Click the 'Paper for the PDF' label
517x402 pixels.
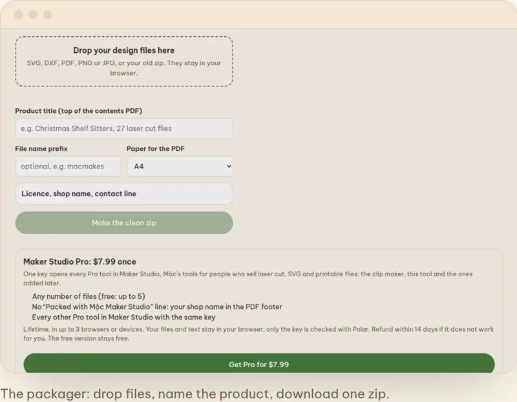tap(156, 149)
